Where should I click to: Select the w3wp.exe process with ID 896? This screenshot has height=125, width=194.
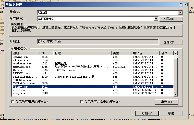(93, 90)
